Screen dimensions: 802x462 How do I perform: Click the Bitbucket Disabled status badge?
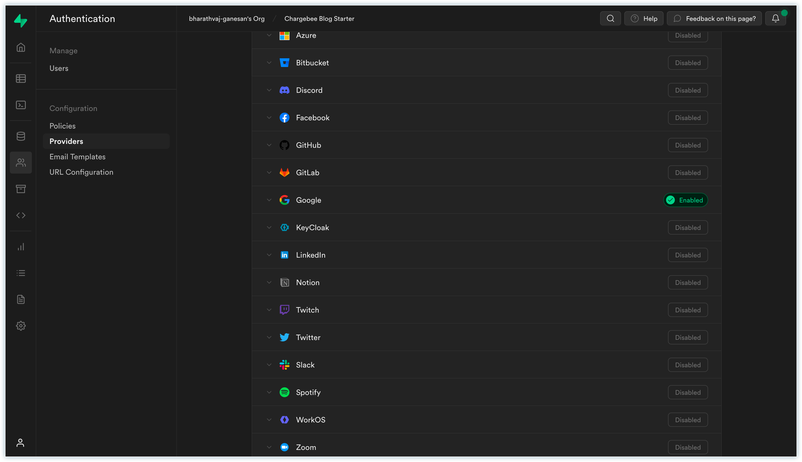tap(688, 63)
